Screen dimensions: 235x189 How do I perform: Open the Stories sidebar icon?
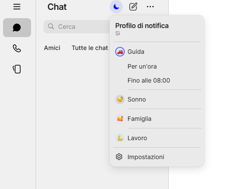[x=17, y=69]
